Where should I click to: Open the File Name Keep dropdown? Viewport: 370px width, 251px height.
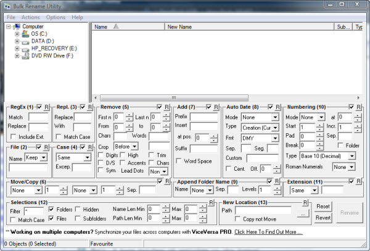point(44,157)
